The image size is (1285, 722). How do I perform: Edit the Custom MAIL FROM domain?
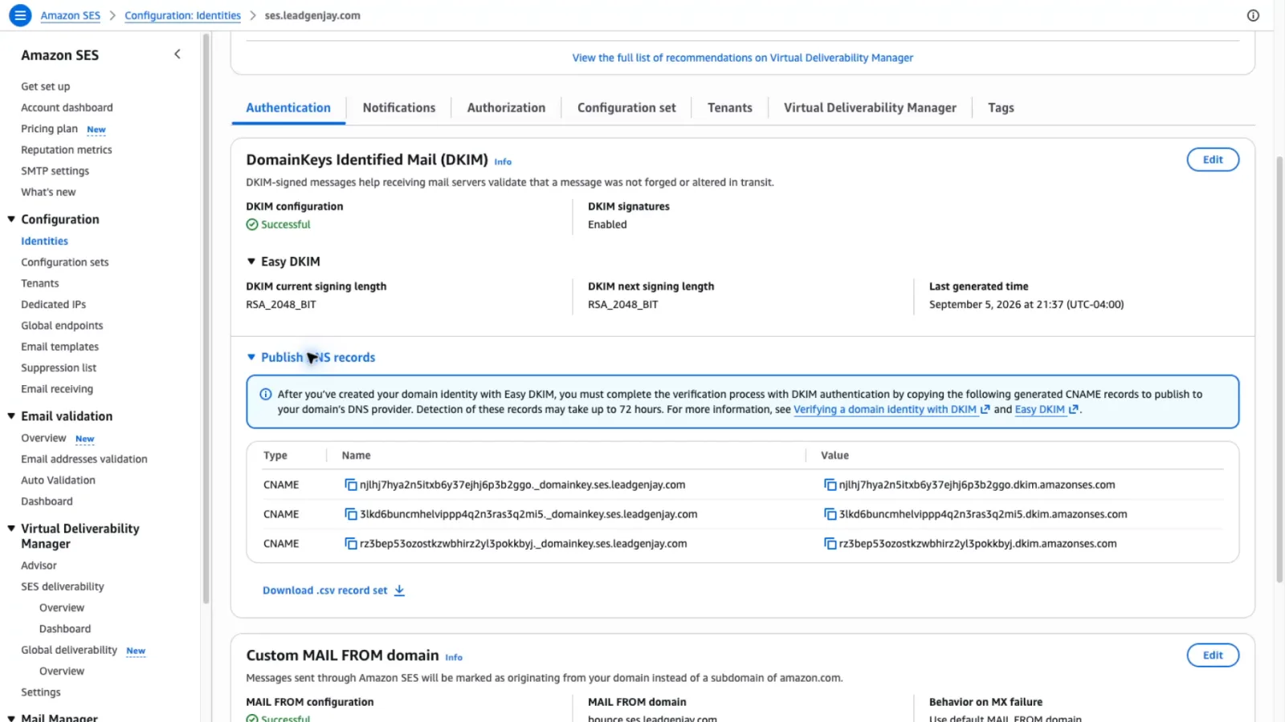(x=1213, y=655)
